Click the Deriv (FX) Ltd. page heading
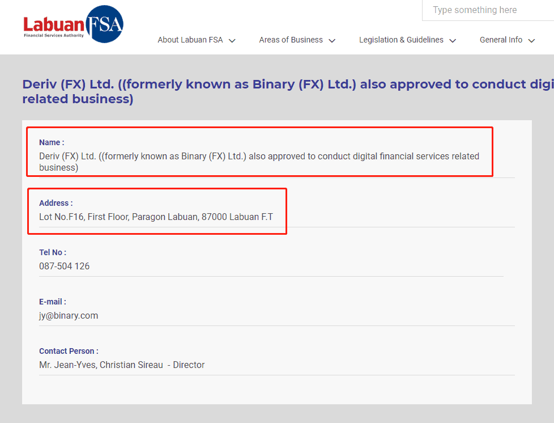The height and width of the screenshot is (423, 554). [288, 92]
